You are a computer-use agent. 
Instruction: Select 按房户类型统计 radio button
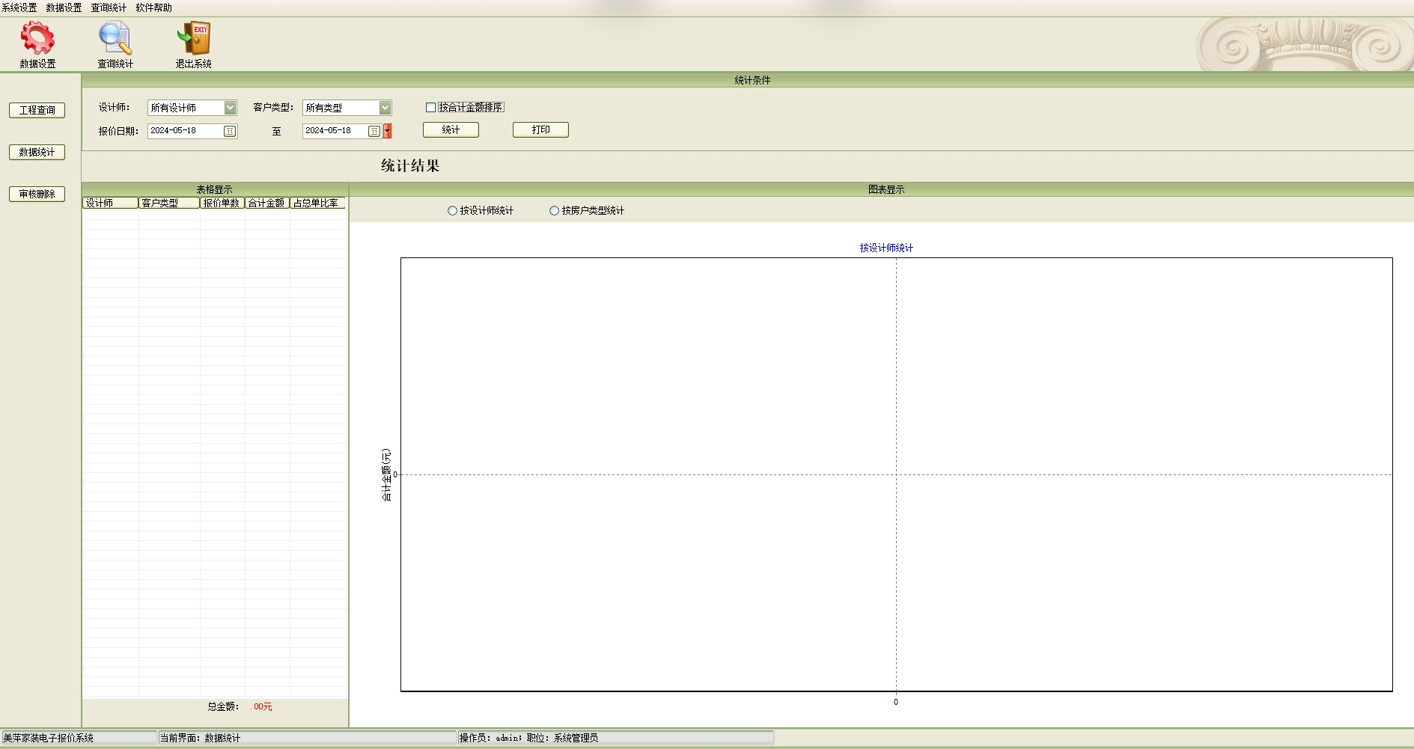(554, 211)
